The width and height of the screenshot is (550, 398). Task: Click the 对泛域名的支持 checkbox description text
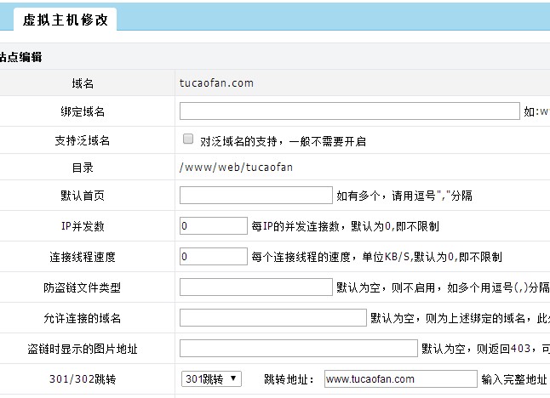[283, 140]
